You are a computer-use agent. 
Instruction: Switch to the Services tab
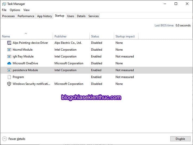[93, 16]
